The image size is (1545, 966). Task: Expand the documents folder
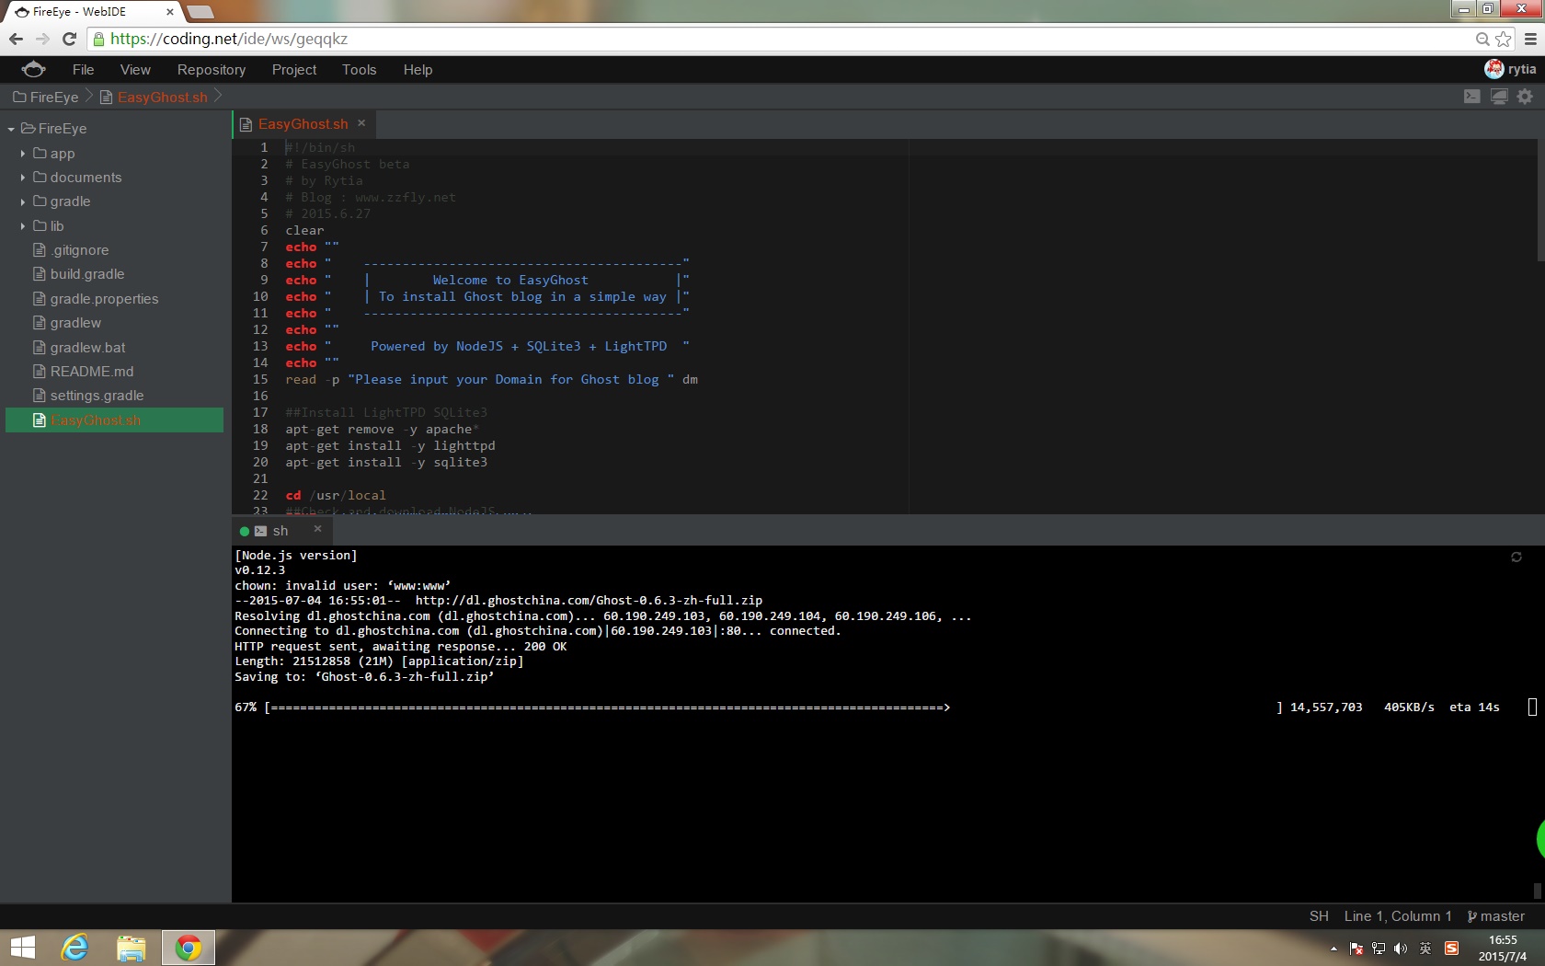(23, 178)
